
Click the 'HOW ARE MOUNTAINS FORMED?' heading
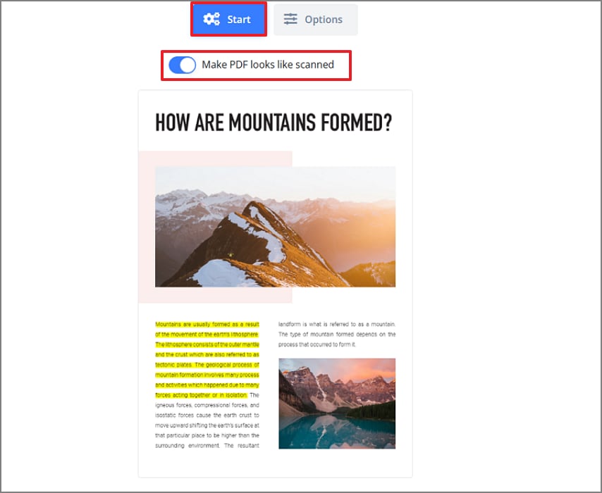[274, 123]
